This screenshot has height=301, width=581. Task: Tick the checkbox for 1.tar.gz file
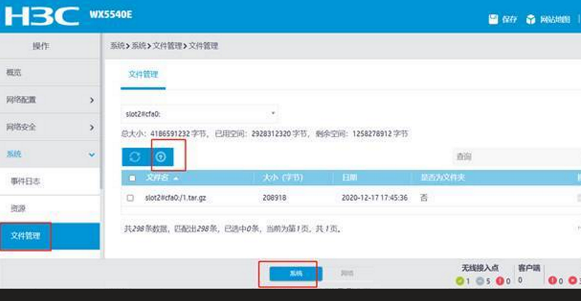coord(130,198)
